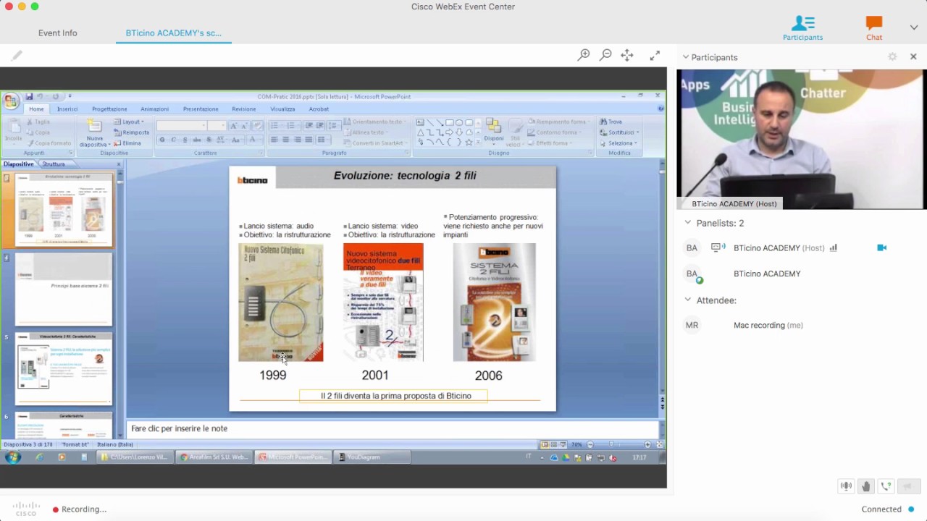Click the audio microphone button
Screen dimensions: 927x521
click(846, 486)
